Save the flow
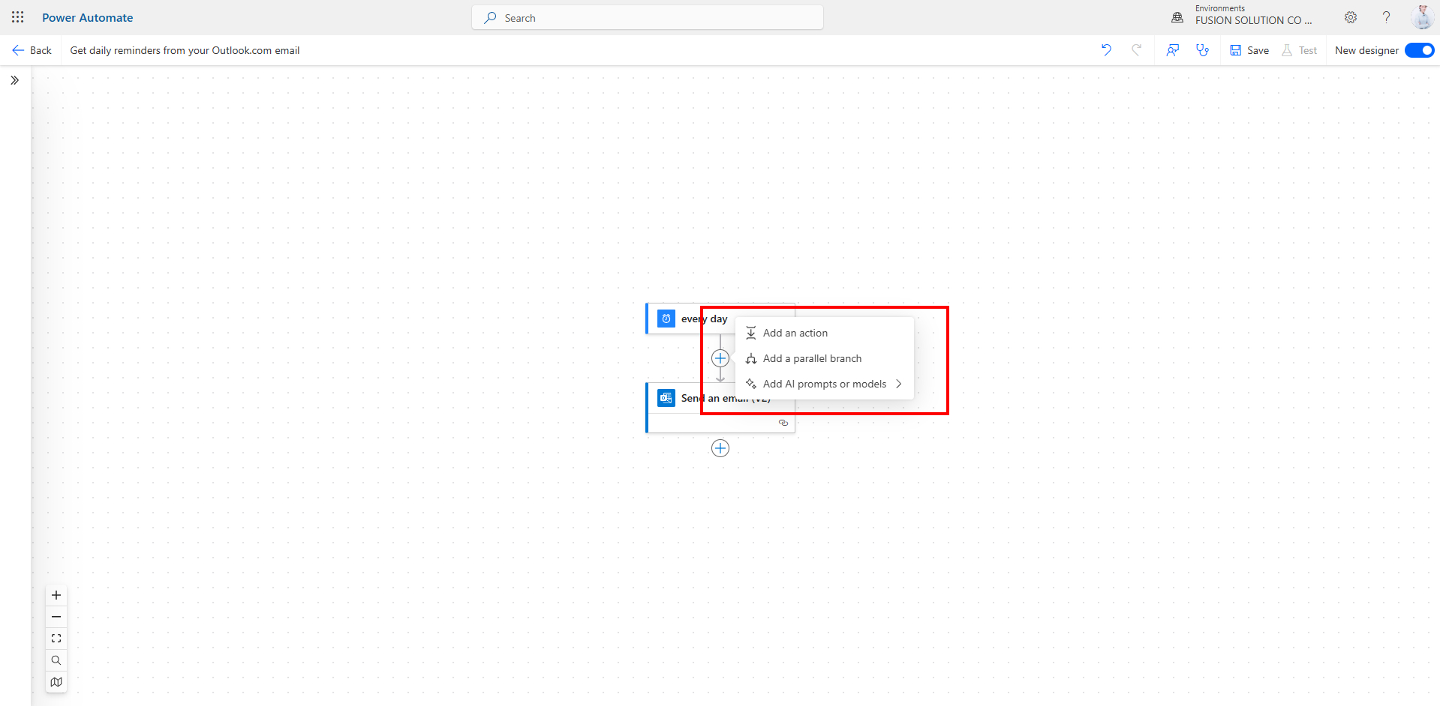Screen dimensions: 1440x706 1249,50
